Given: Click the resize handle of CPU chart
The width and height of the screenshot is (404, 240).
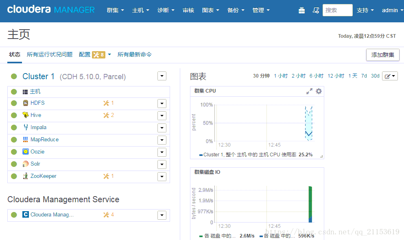Looking at the screenshot, I should (x=321, y=156).
